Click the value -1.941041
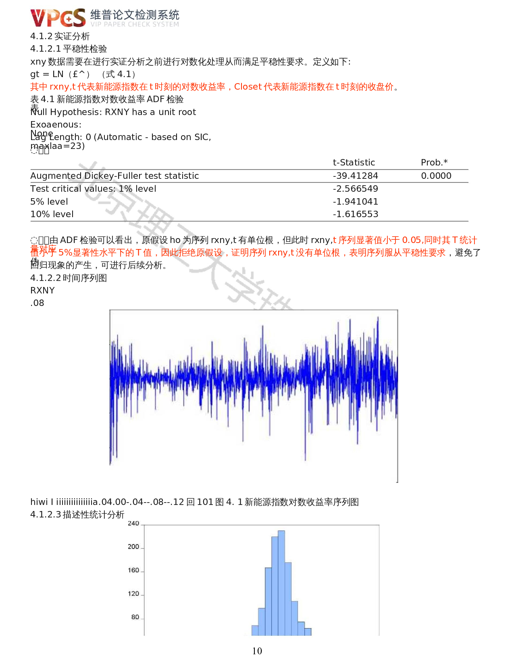The height and width of the screenshot is (666, 514). (x=356, y=202)
